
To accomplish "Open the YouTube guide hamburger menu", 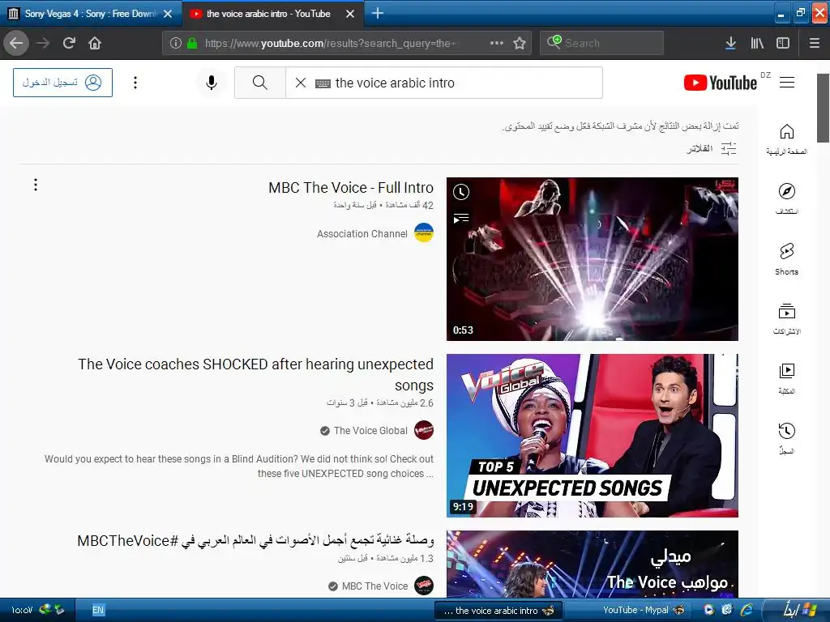I will (x=787, y=83).
